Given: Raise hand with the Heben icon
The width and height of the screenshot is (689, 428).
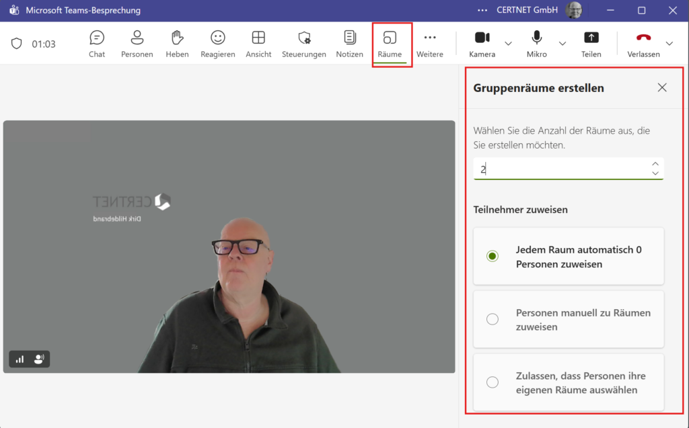Looking at the screenshot, I should point(177,43).
